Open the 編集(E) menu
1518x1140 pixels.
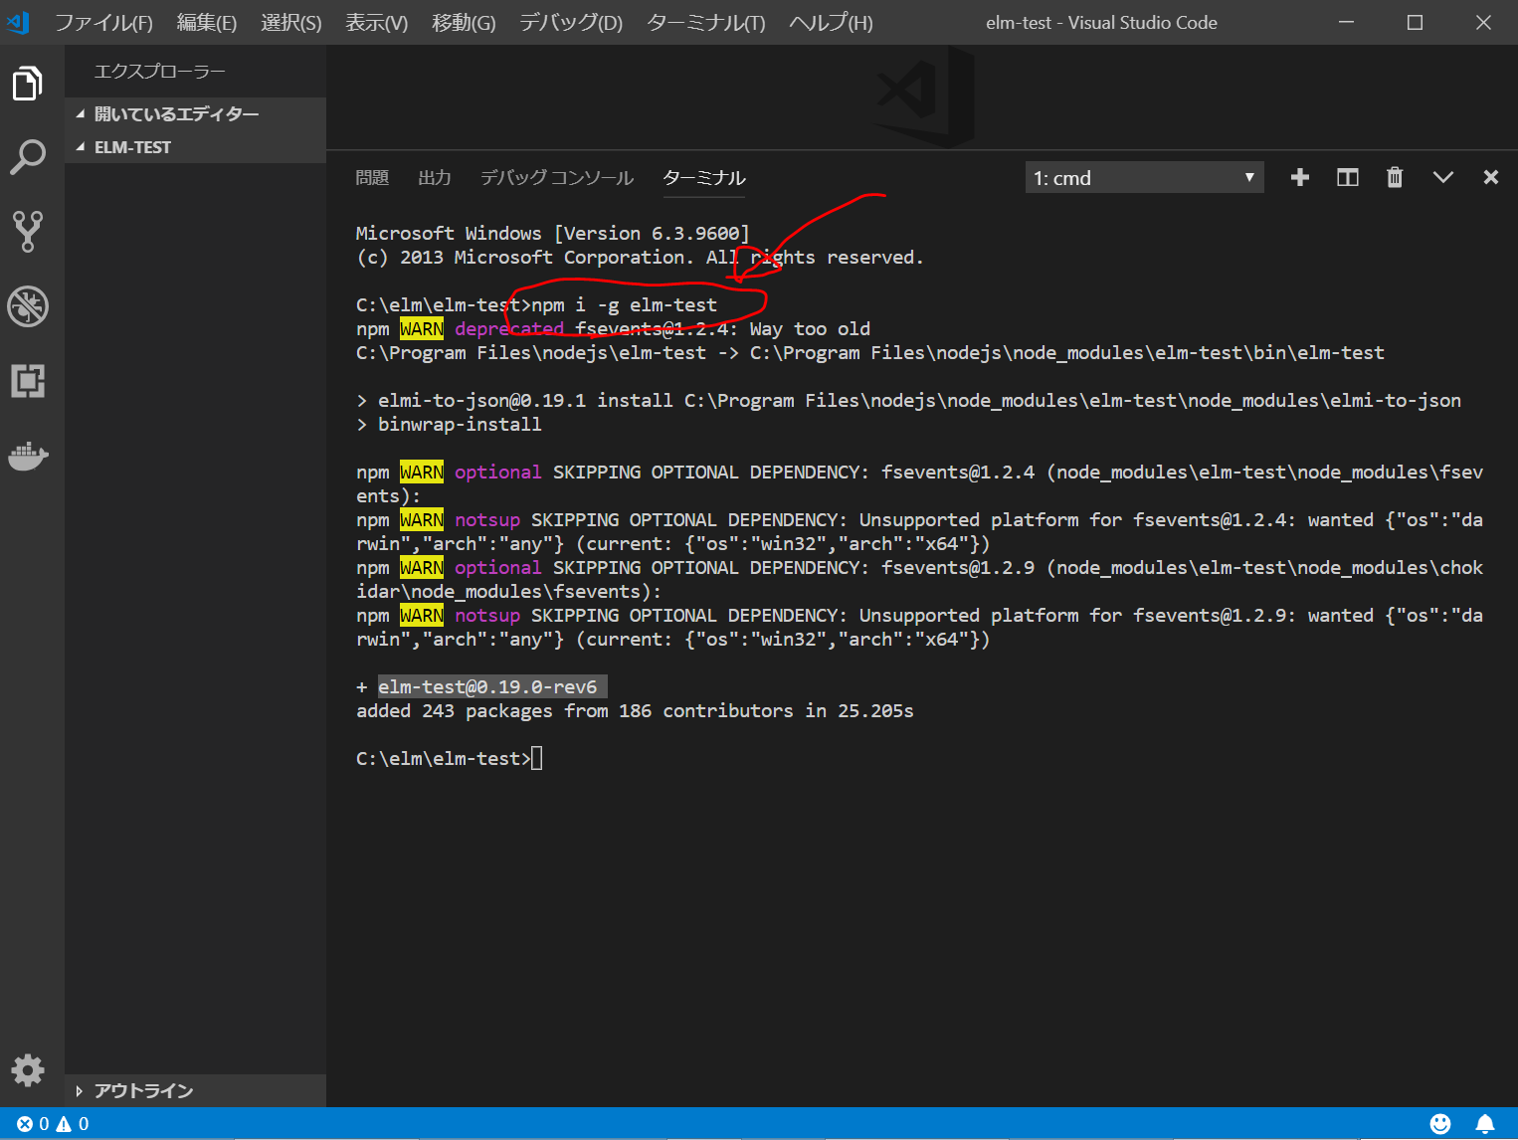(207, 22)
